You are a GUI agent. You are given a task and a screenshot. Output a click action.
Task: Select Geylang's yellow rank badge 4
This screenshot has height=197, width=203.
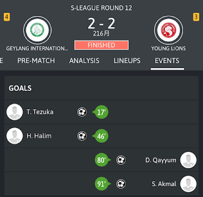click(x=7, y=17)
